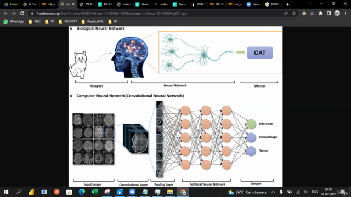
Task: Open Microsoft Edge from the taskbar
Action: click(x=82, y=192)
